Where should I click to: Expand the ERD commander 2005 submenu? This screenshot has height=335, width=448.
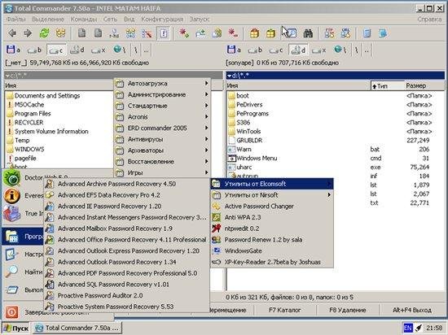[x=162, y=128]
